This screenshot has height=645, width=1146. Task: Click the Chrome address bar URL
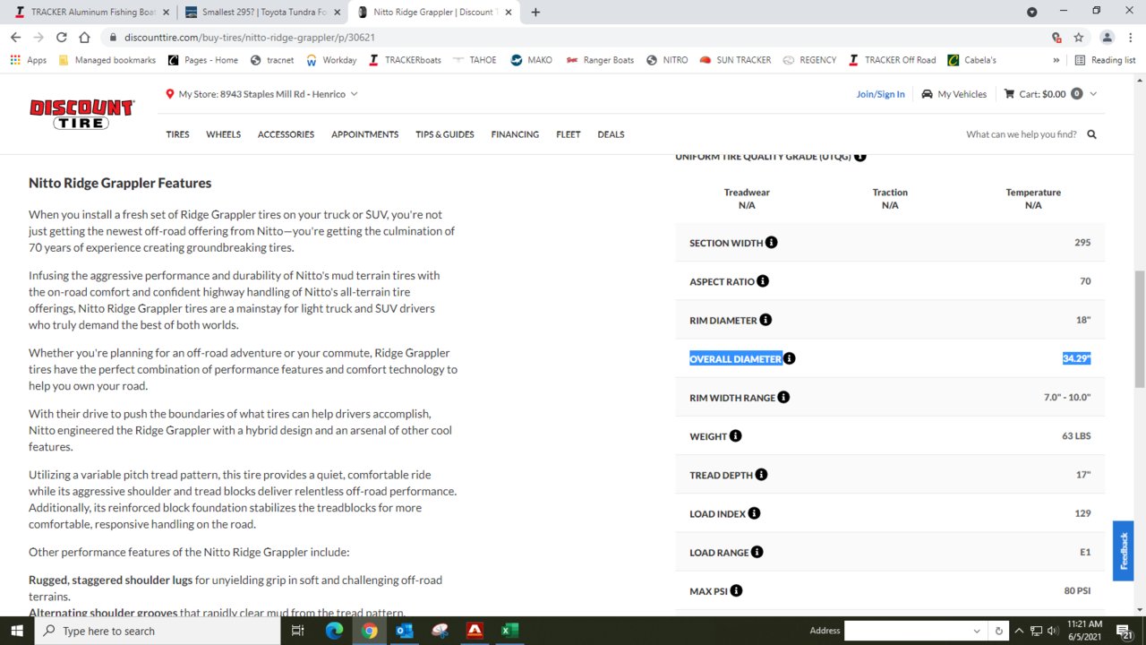(x=250, y=38)
